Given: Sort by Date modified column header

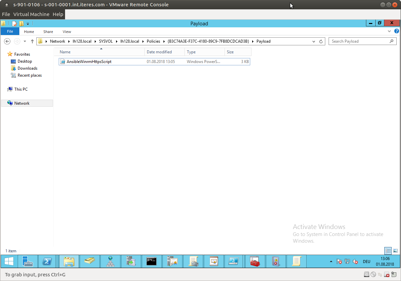Looking at the screenshot, I should pyautogui.click(x=165, y=52).
